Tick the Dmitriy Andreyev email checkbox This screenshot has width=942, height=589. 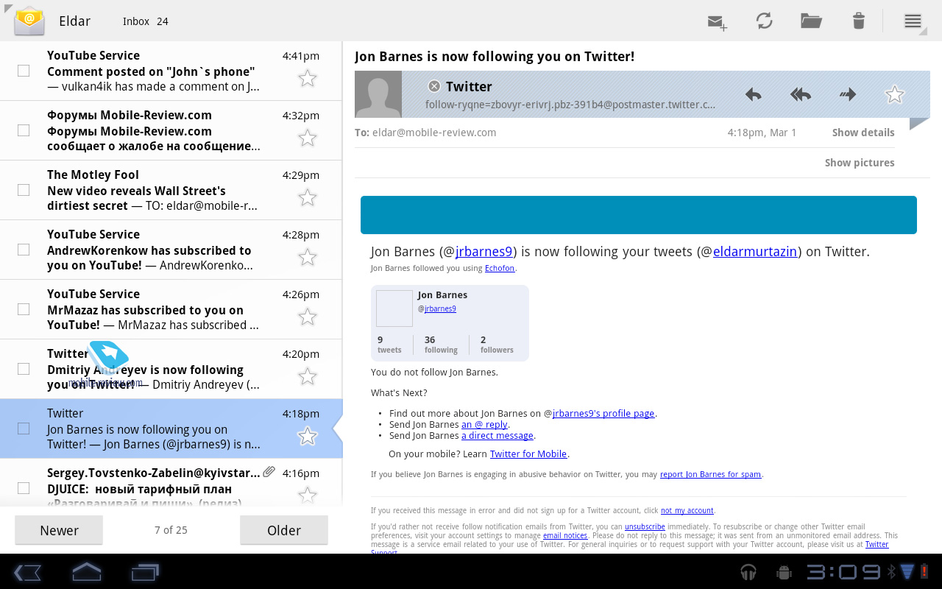24,369
